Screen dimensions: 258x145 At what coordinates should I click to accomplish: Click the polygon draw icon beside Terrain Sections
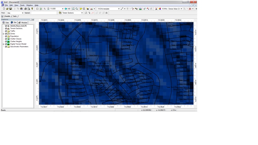86,13
